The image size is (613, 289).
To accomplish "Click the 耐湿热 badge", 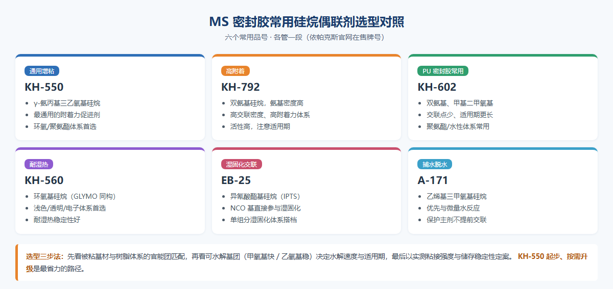I will pos(39,164).
